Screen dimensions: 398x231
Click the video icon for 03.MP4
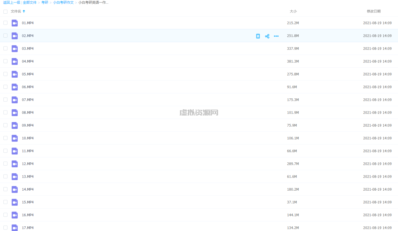15,48
